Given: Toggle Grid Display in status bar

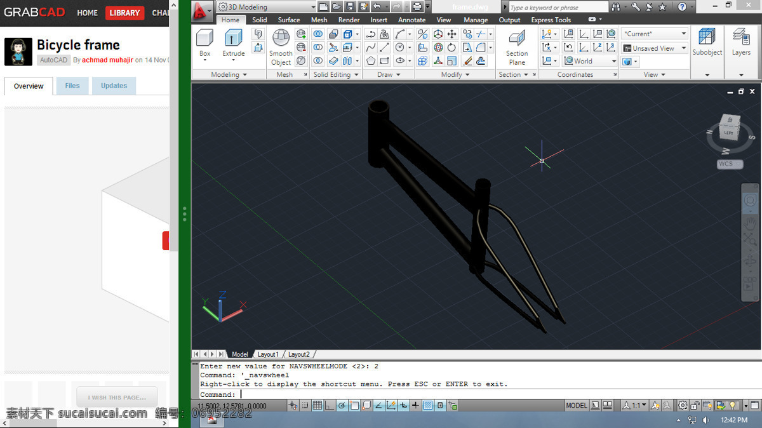Looking at the screenshot, I should click(317, 405).
